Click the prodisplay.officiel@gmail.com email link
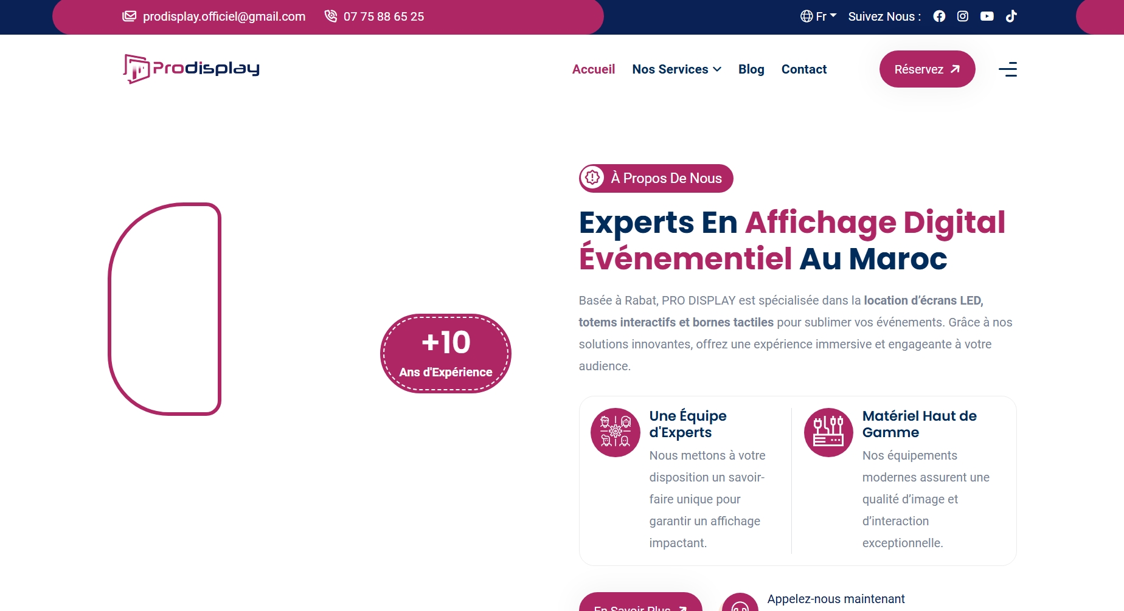Screen dimensions: 1124x611 [224, 16]
